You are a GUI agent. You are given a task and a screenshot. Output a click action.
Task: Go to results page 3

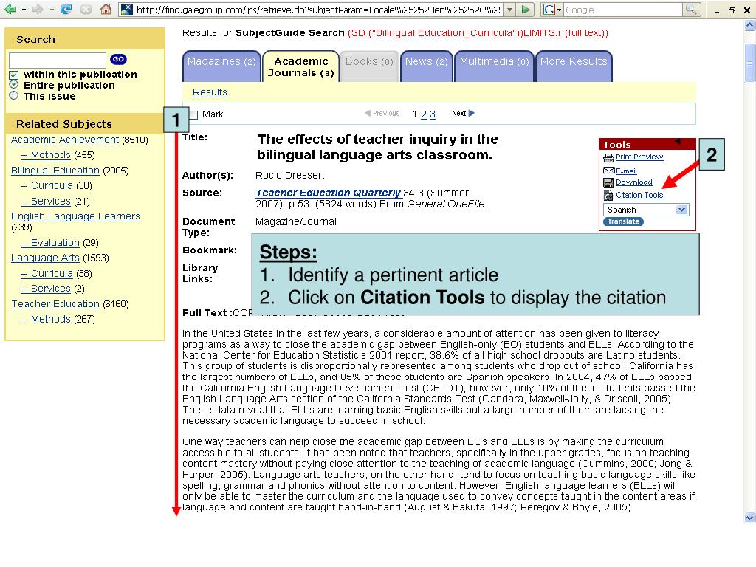point(433,114)
